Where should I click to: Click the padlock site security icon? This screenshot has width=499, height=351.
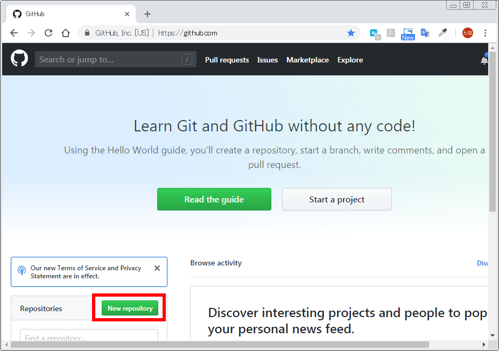87,33
